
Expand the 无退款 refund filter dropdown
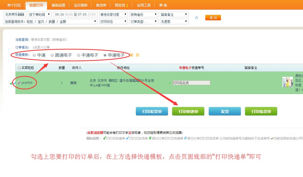coord(174,22)
